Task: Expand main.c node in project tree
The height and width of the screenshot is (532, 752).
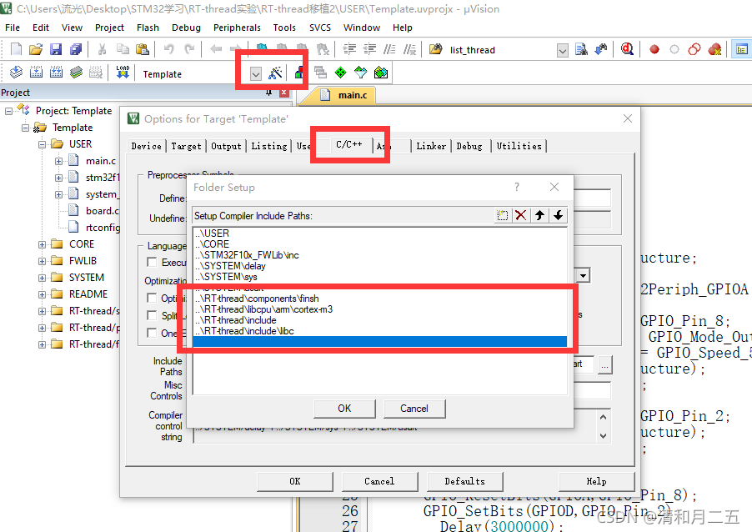Action: pos(58,161)
